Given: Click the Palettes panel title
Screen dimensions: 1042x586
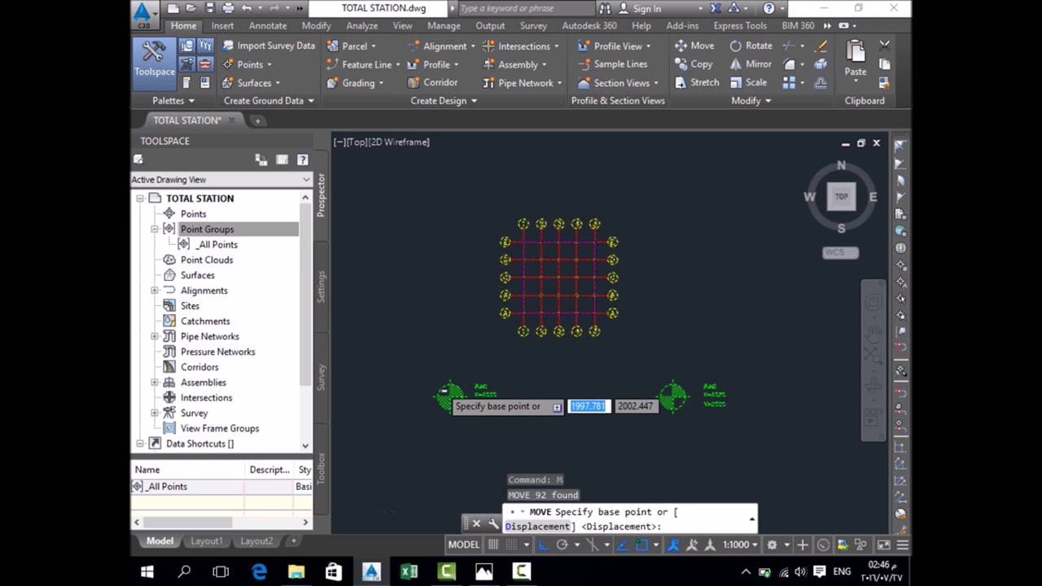Looking at the screenshot, I should coord(173,101).
